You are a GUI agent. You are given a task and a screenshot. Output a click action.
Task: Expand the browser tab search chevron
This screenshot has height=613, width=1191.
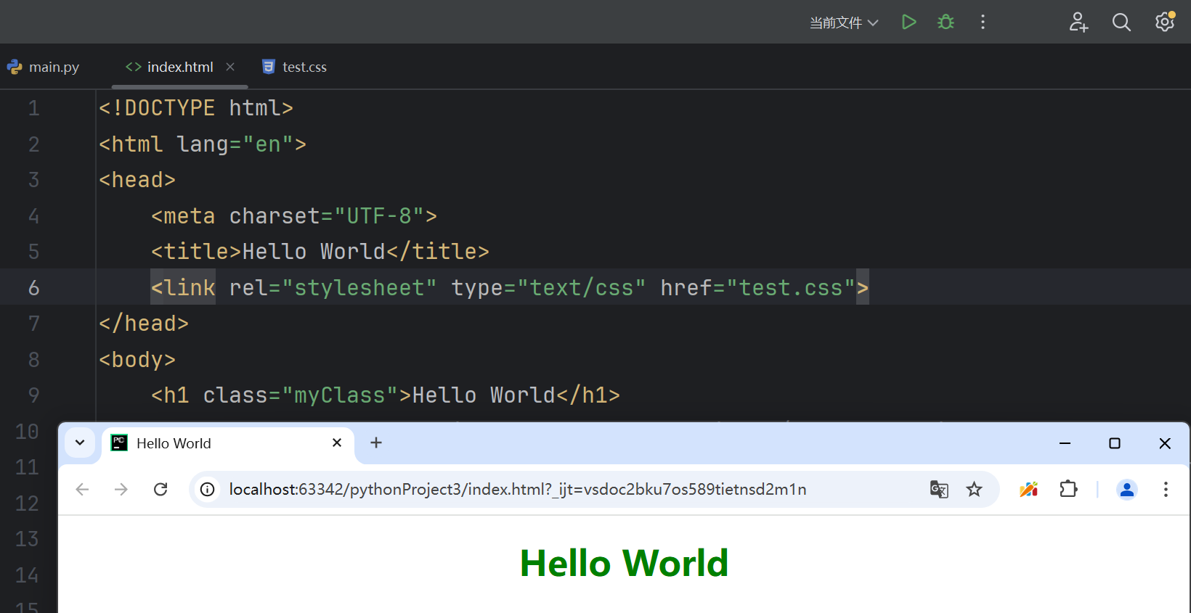(x=80, y=443)
